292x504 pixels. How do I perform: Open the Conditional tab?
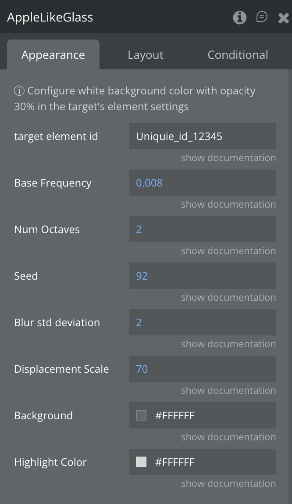(x=238, y=55)
